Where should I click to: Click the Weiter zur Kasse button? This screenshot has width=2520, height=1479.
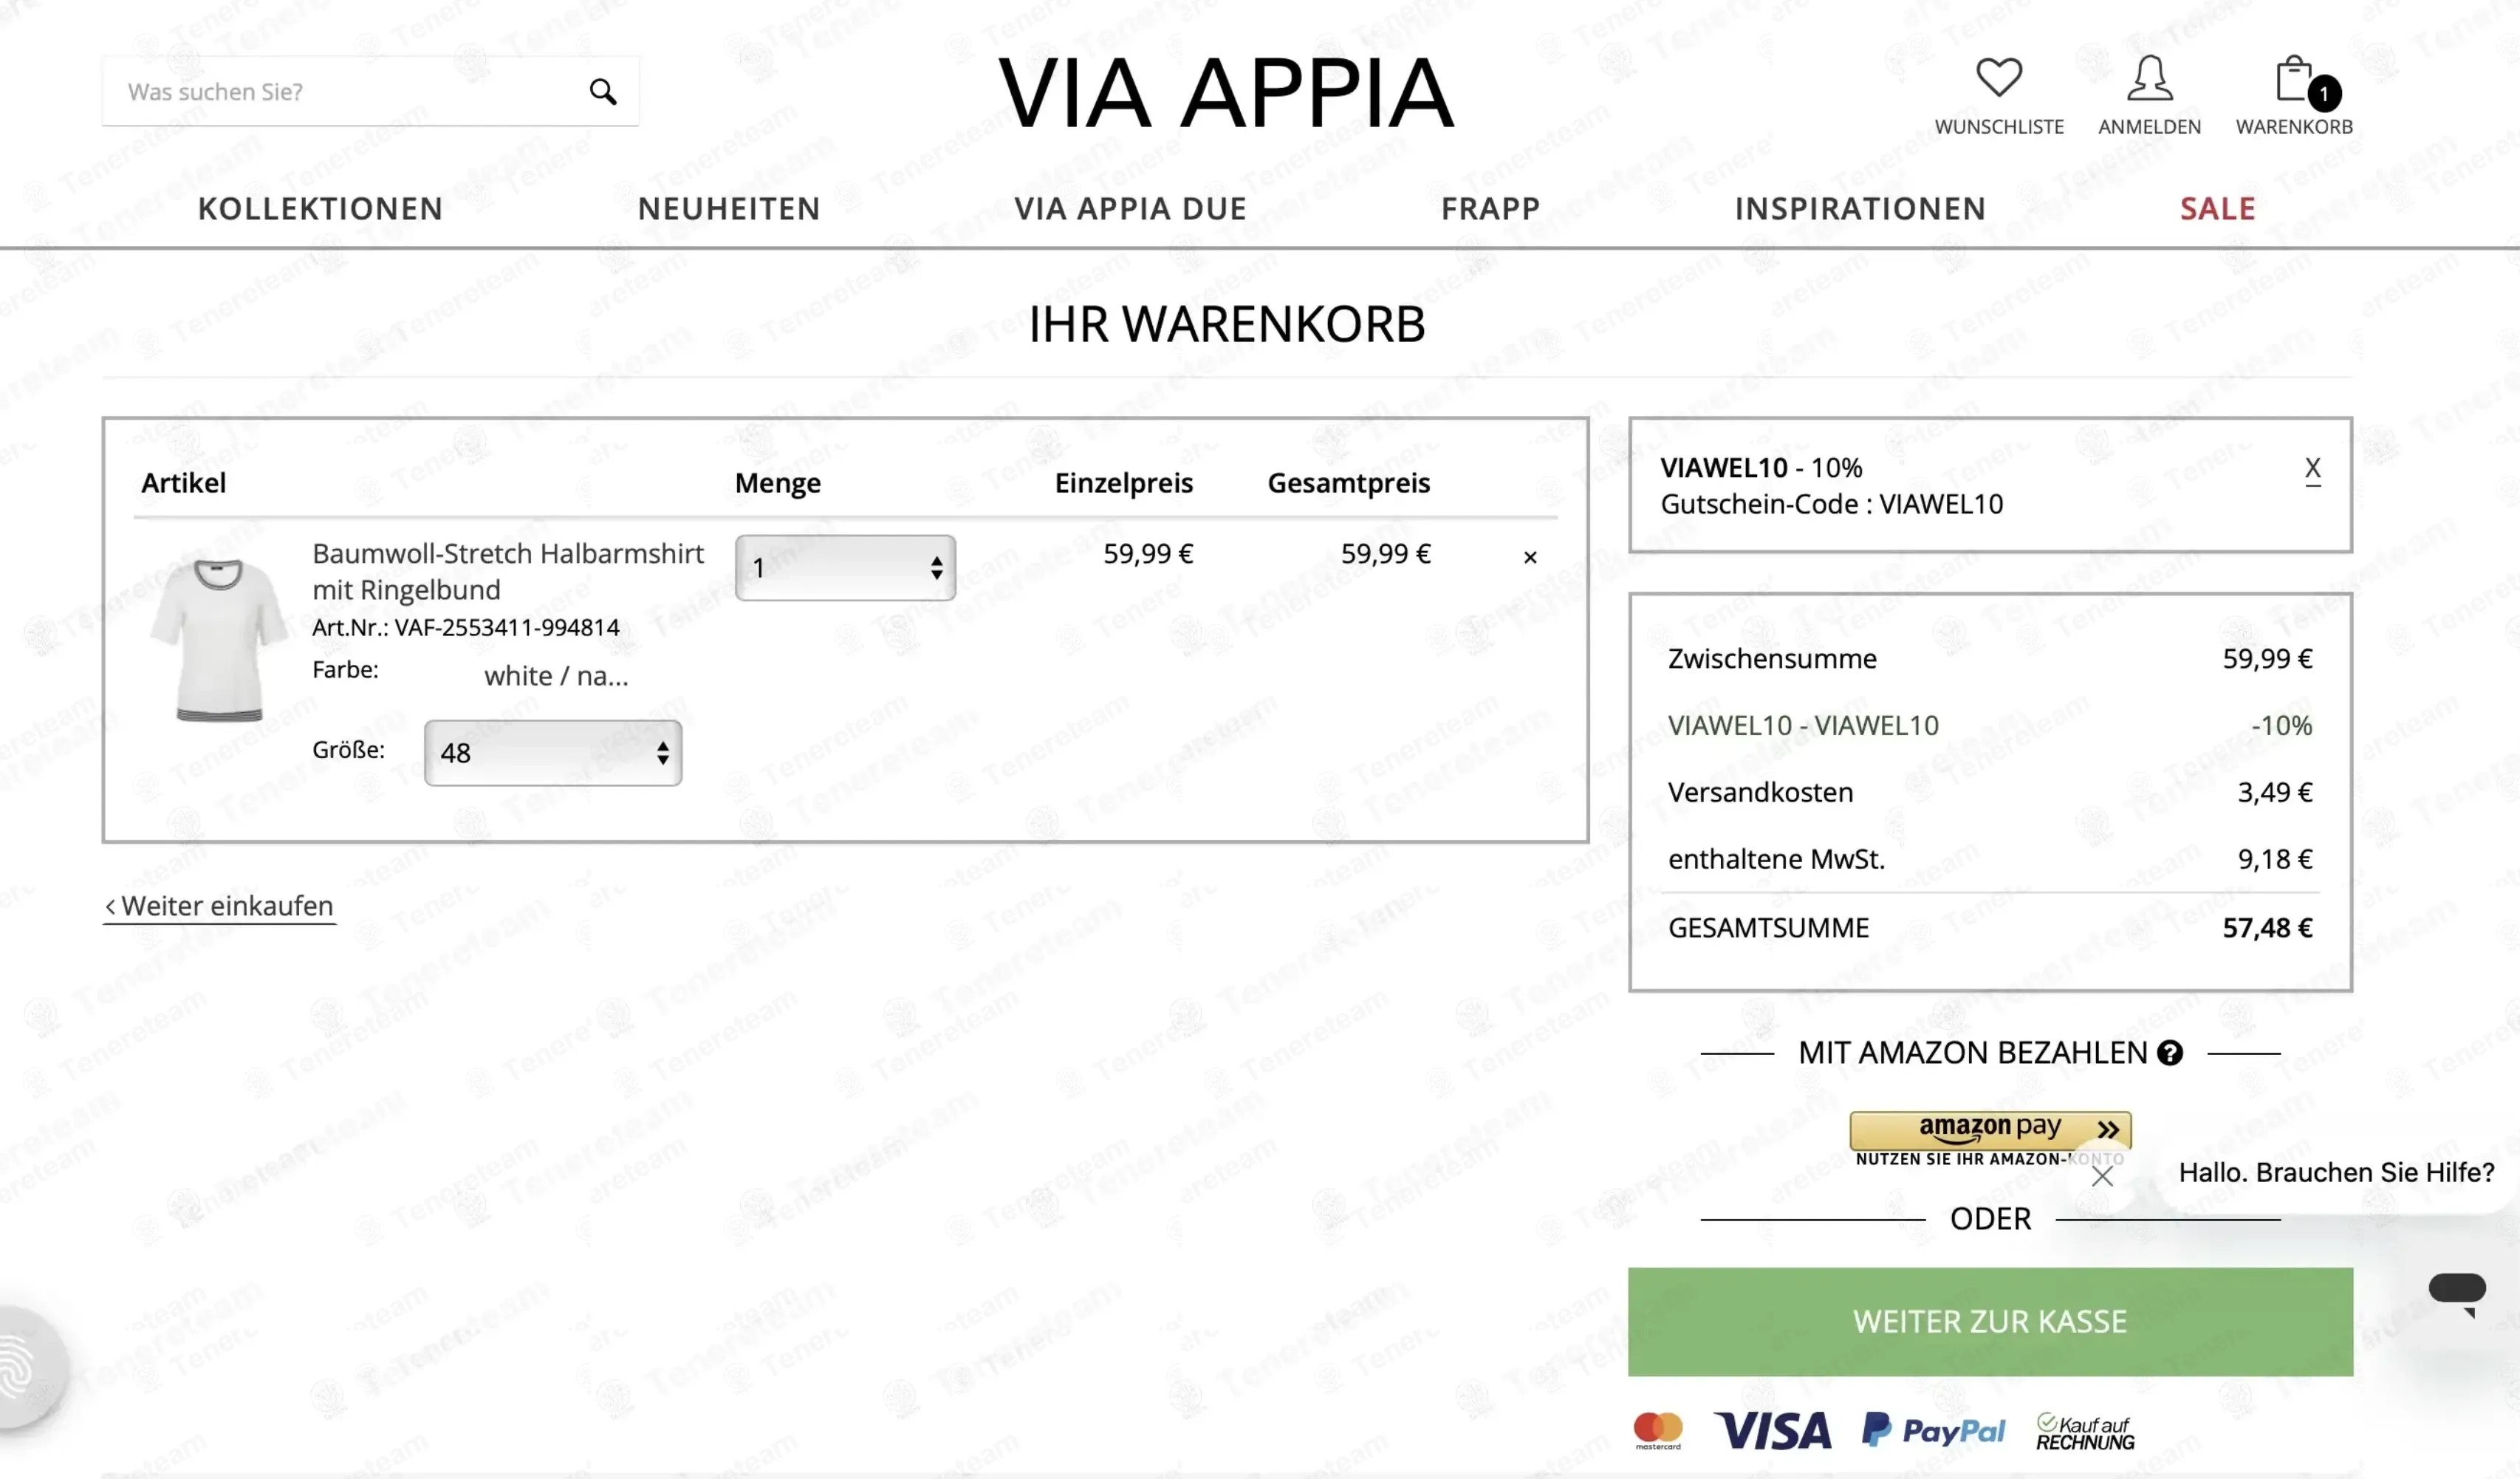tap(1989, 1321)
